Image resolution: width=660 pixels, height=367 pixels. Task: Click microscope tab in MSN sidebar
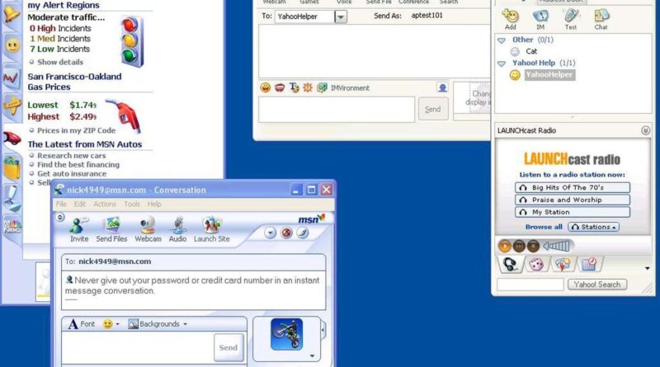(x=12, y=198)
